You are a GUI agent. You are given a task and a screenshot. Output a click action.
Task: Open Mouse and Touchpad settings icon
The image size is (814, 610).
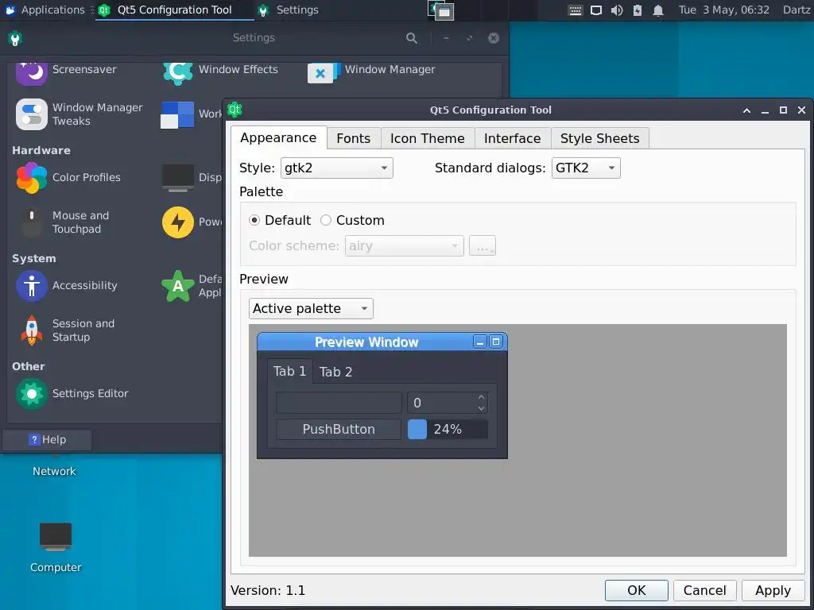(31, 222)
